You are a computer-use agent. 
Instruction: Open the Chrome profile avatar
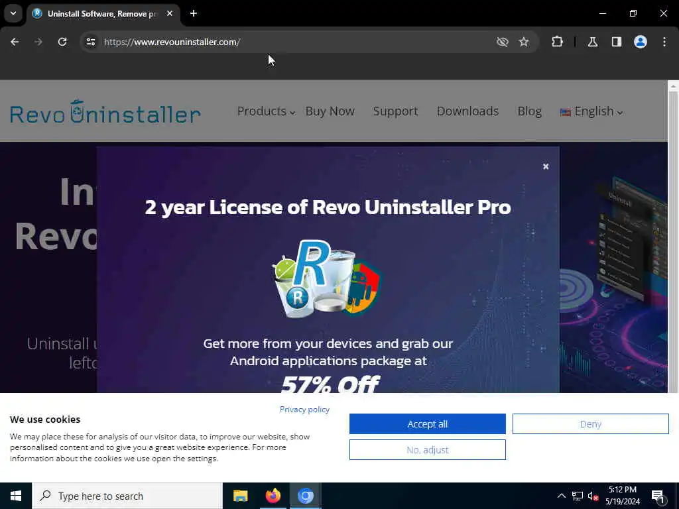pyautogui.click(x=641, y=42)
